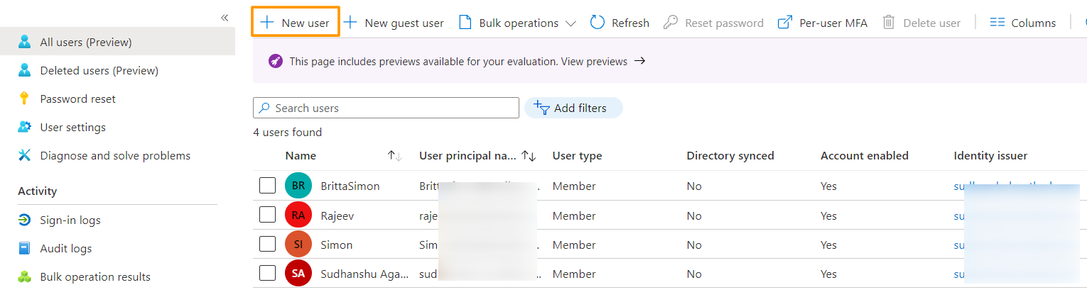1087x297 pixels.
Task: Click the Add filters button
Action: tap(573, 108)
